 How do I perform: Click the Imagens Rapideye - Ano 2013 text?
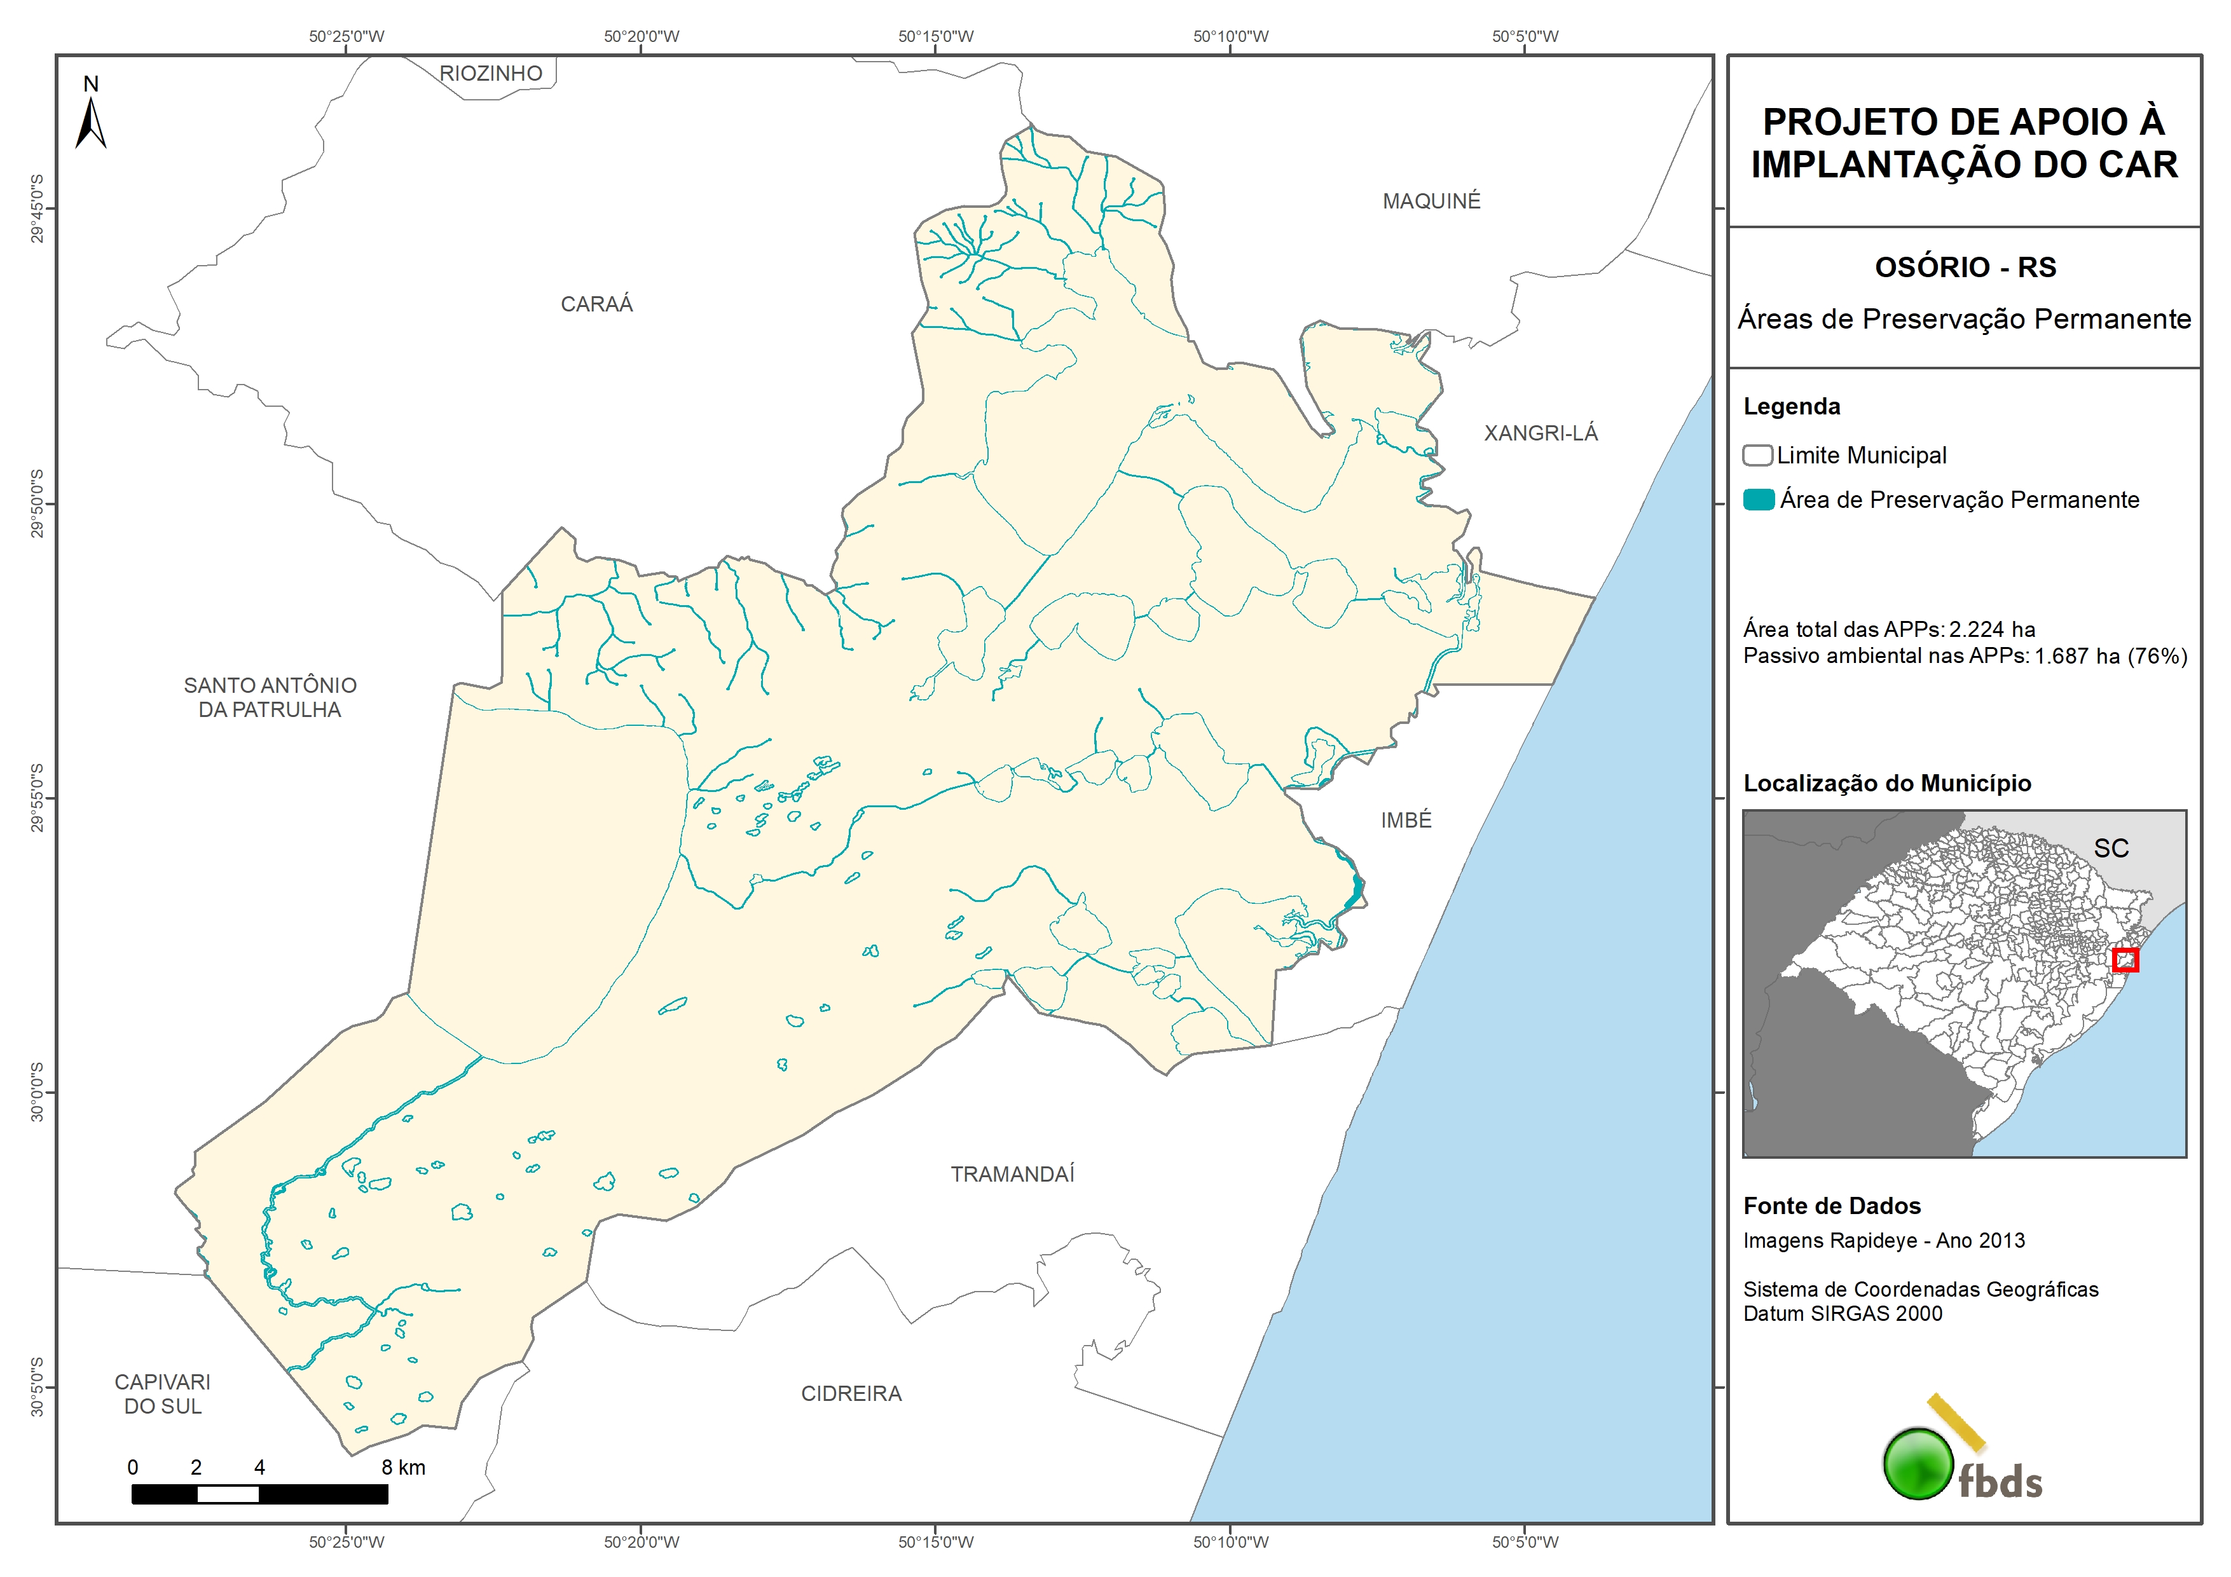pos(1883,1241)
